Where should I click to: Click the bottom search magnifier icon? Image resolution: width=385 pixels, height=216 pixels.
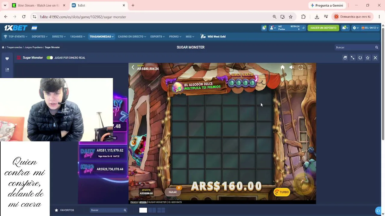(125, 210)
